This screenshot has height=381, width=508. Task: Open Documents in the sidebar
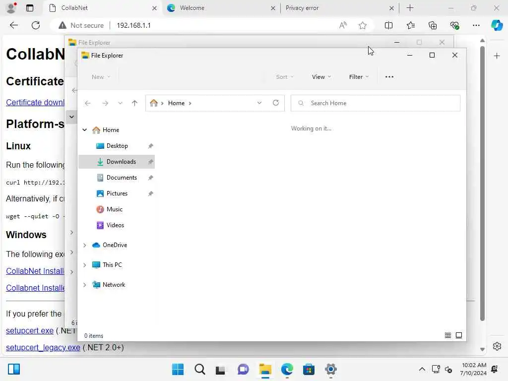(117, 178)
